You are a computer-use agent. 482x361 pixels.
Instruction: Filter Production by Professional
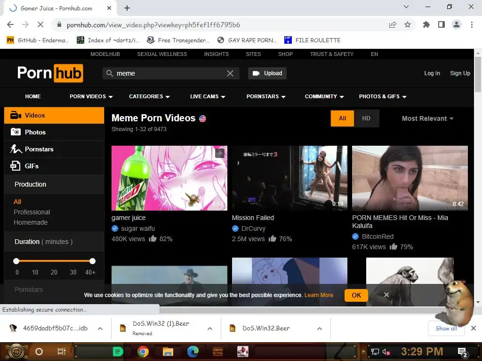32,212
